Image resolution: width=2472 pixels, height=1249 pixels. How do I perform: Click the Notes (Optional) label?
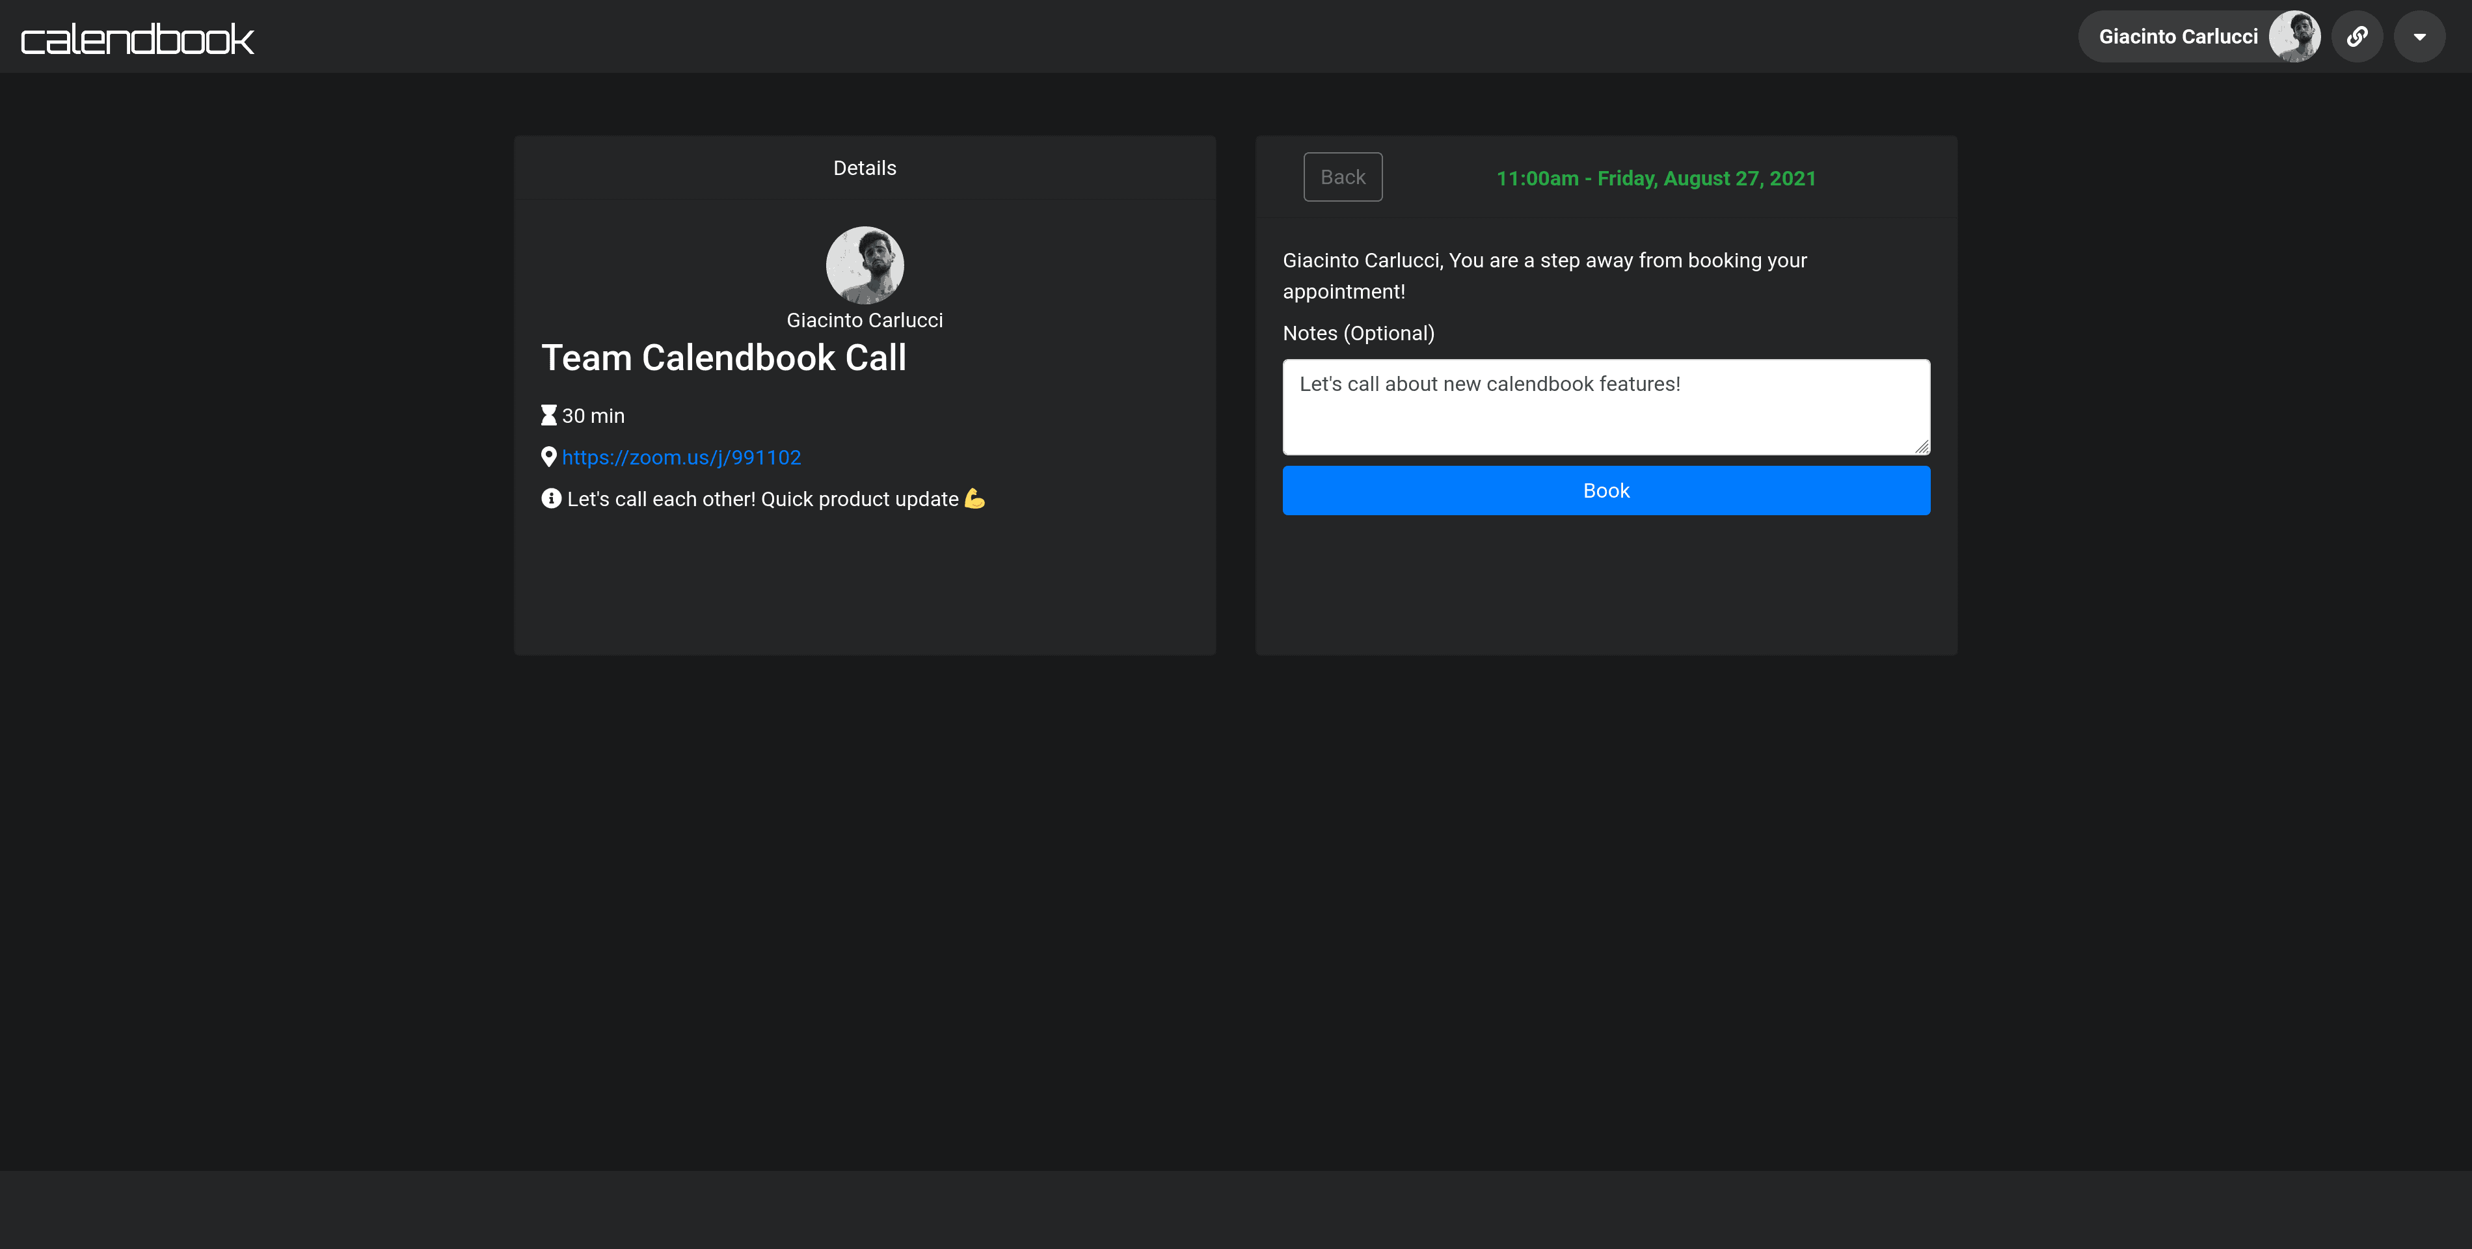click(1358, 333)
